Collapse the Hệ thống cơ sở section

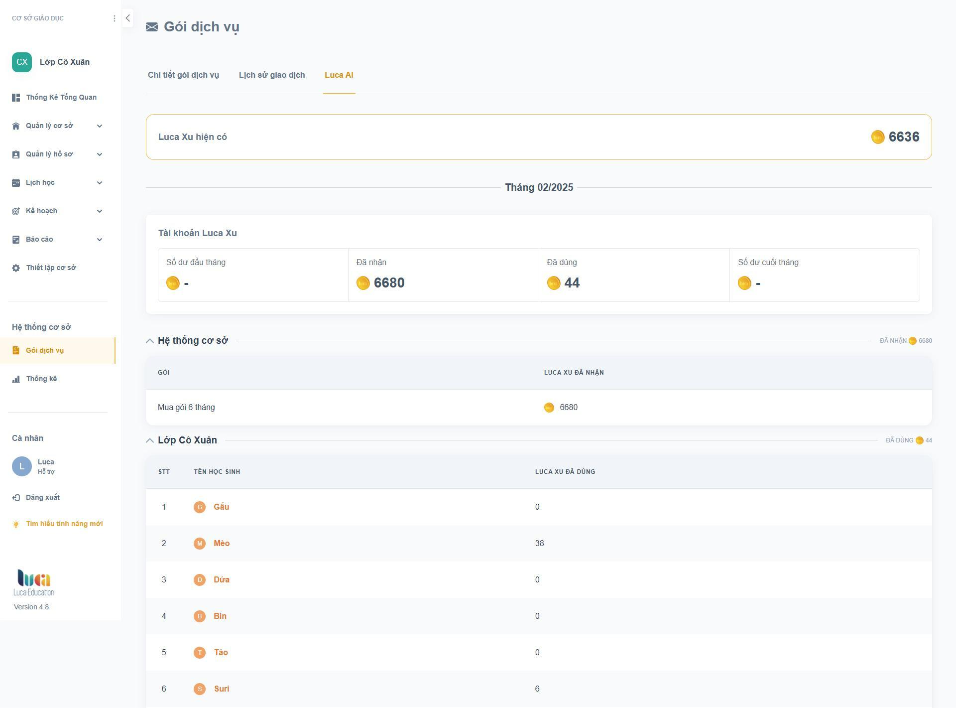(x=149, y=341)
